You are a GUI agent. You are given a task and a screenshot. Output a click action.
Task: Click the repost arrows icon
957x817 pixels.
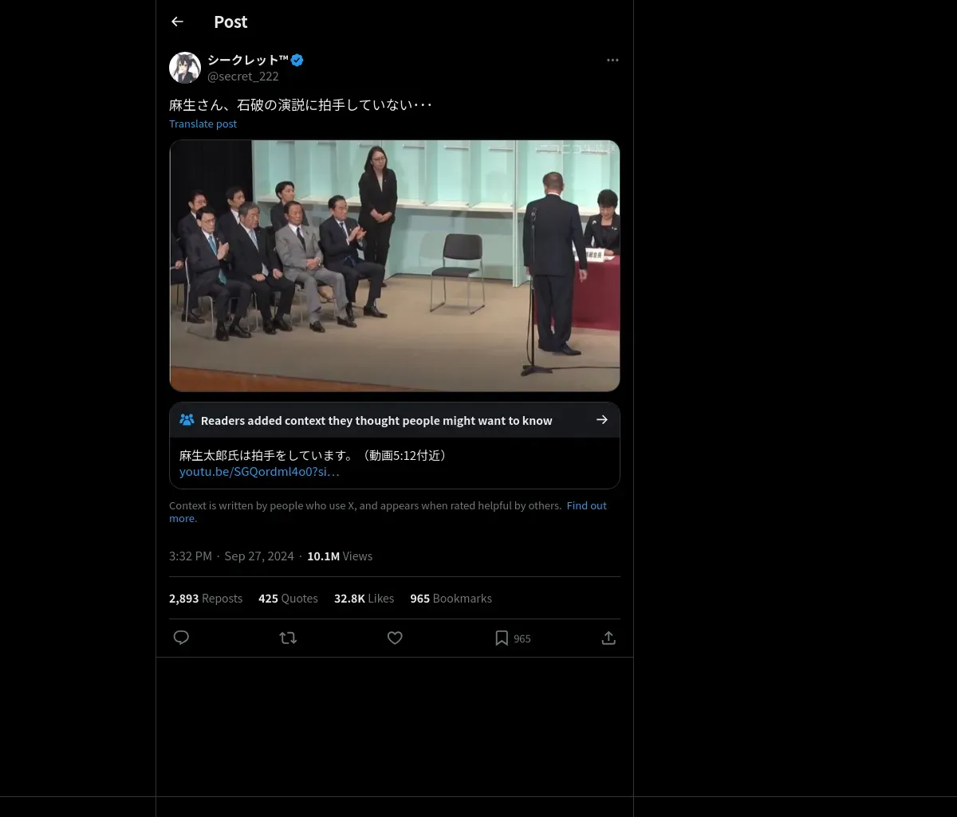tap(288, 638)
